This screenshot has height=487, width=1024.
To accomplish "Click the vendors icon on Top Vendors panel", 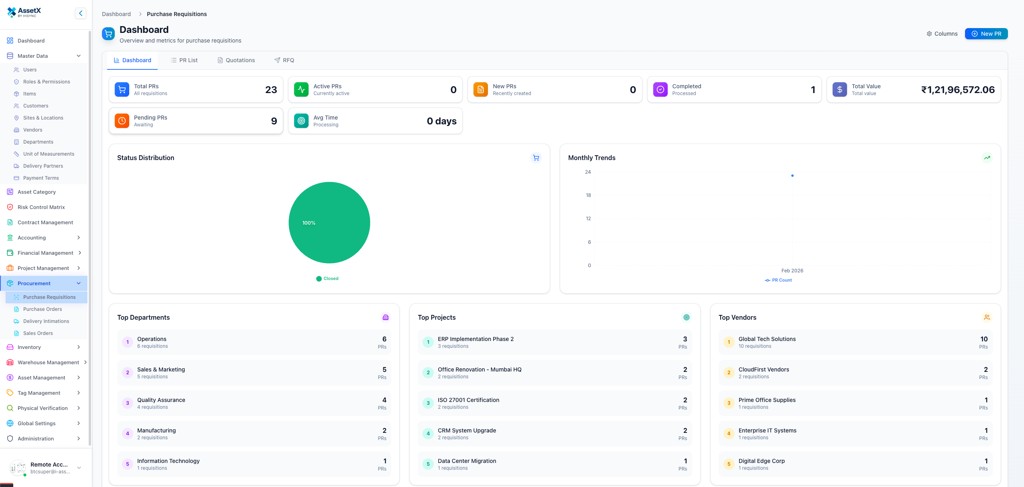I will [x=987, y=317].
